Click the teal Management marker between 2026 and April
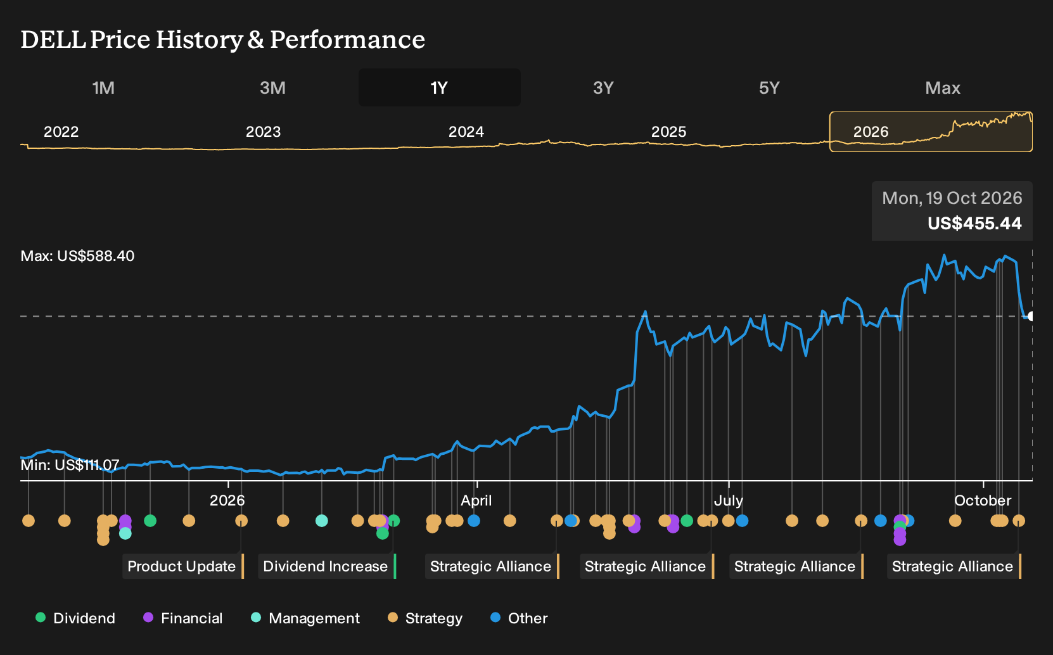1053x655 pixels. (322, 521)
